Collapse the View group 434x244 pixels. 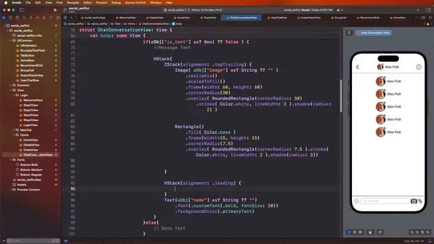[11, 90]
